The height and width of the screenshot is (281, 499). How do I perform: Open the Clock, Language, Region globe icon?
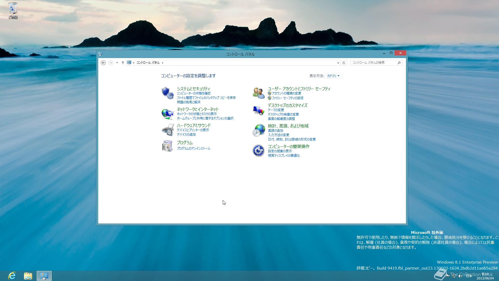pyautogui.click(x=259, y=130)
